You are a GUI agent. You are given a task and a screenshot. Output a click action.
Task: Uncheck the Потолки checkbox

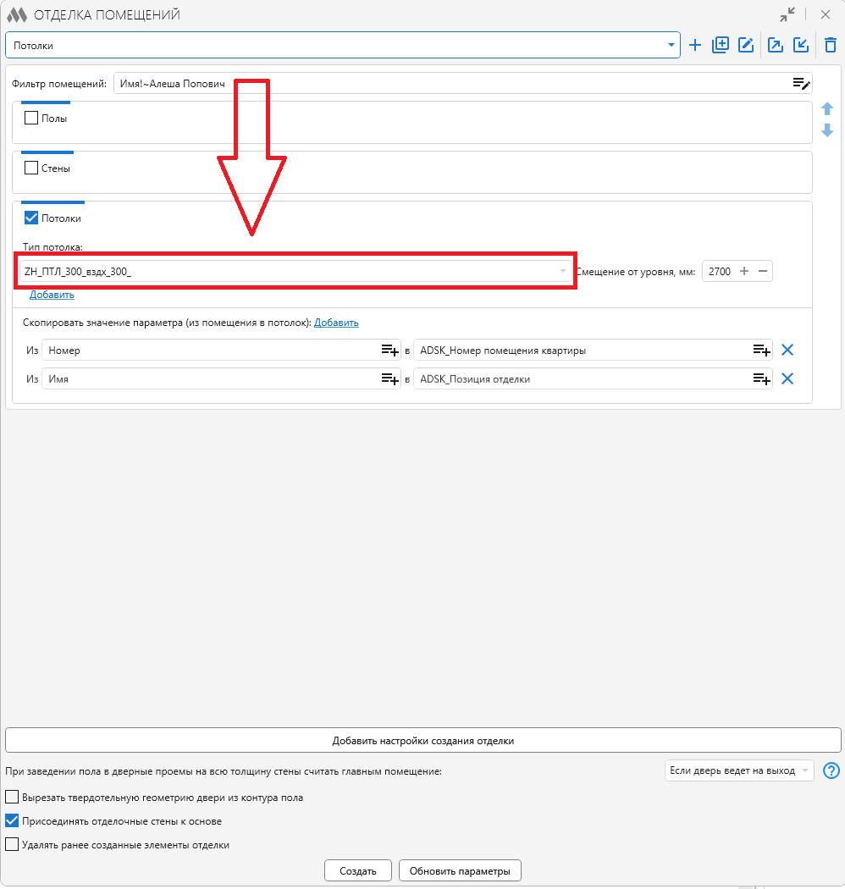31,218
